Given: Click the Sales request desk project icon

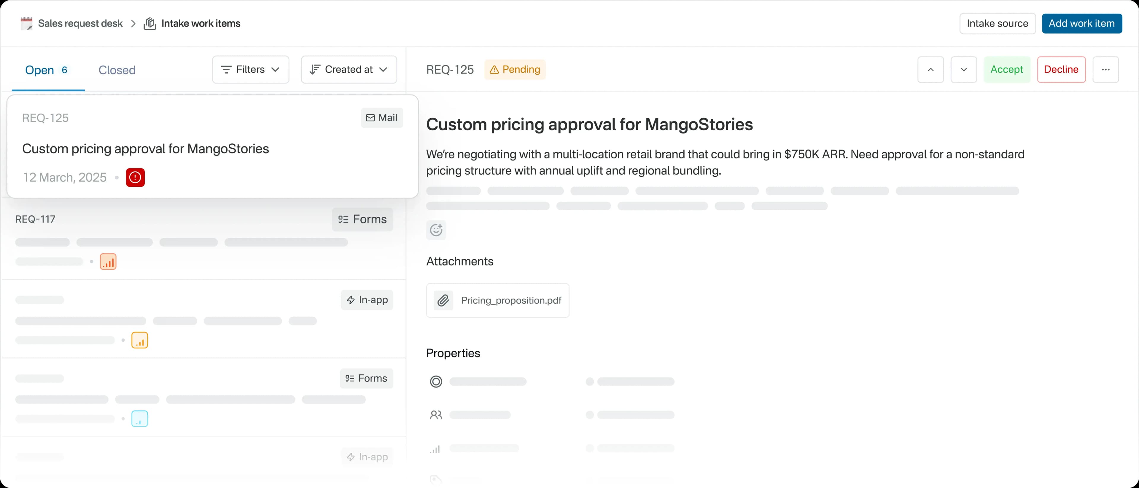Looking at the screenshot, I should coord(26,23).
